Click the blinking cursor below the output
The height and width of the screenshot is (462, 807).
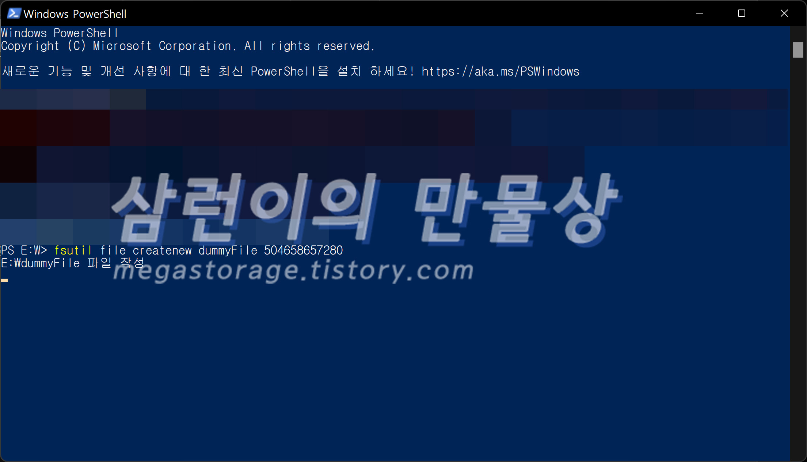pos(4,280)
